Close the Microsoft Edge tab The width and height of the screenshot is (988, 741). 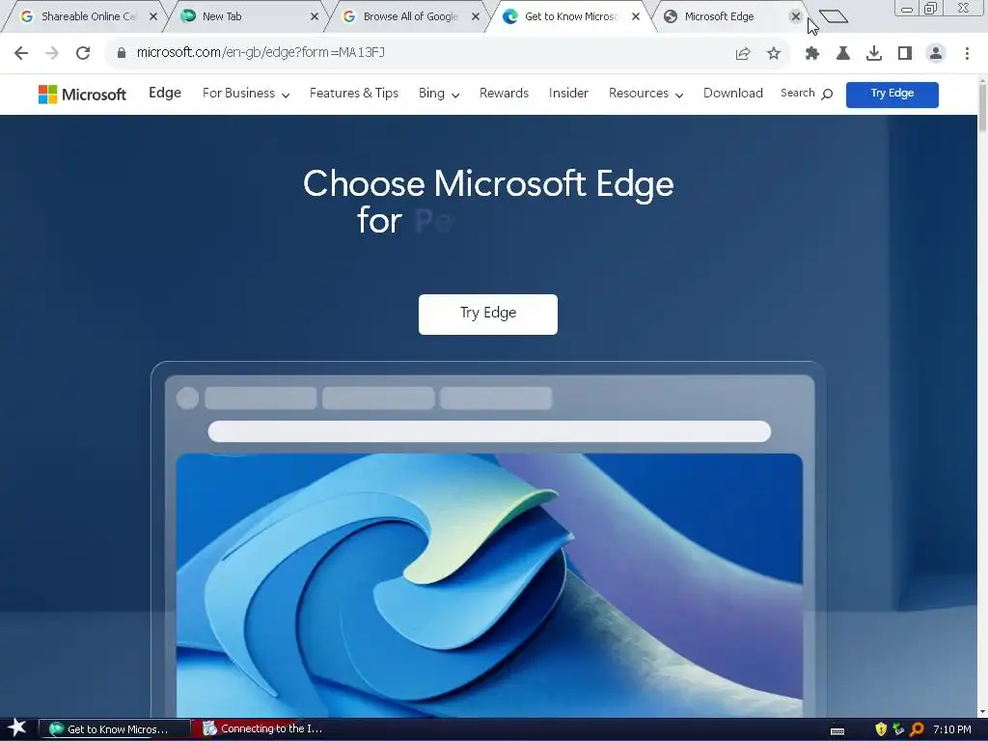coord(796,16)
